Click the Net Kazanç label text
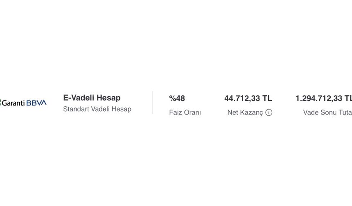The image size is (352, 206). click(245, 112)
